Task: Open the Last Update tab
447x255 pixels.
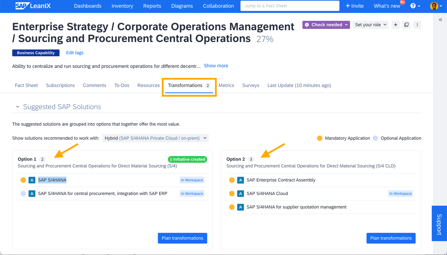Action: [299, 85]
